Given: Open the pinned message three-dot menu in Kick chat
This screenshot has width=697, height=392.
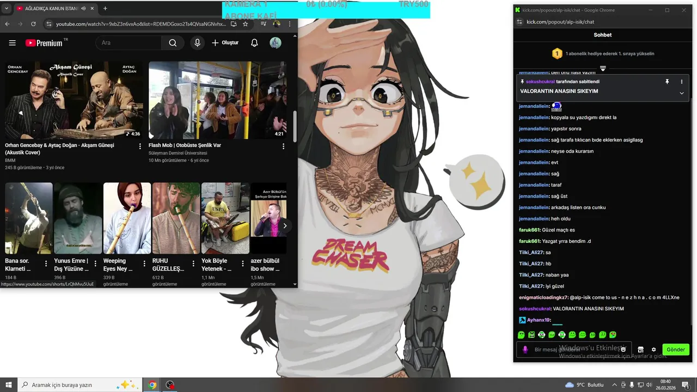Looking at the screenshot, I should point(681,82).
